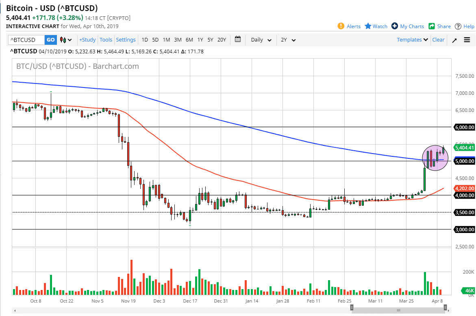Open the Daily frequency dropdown
The width and height of the screenshot is (476, 316).
(260, 39)
